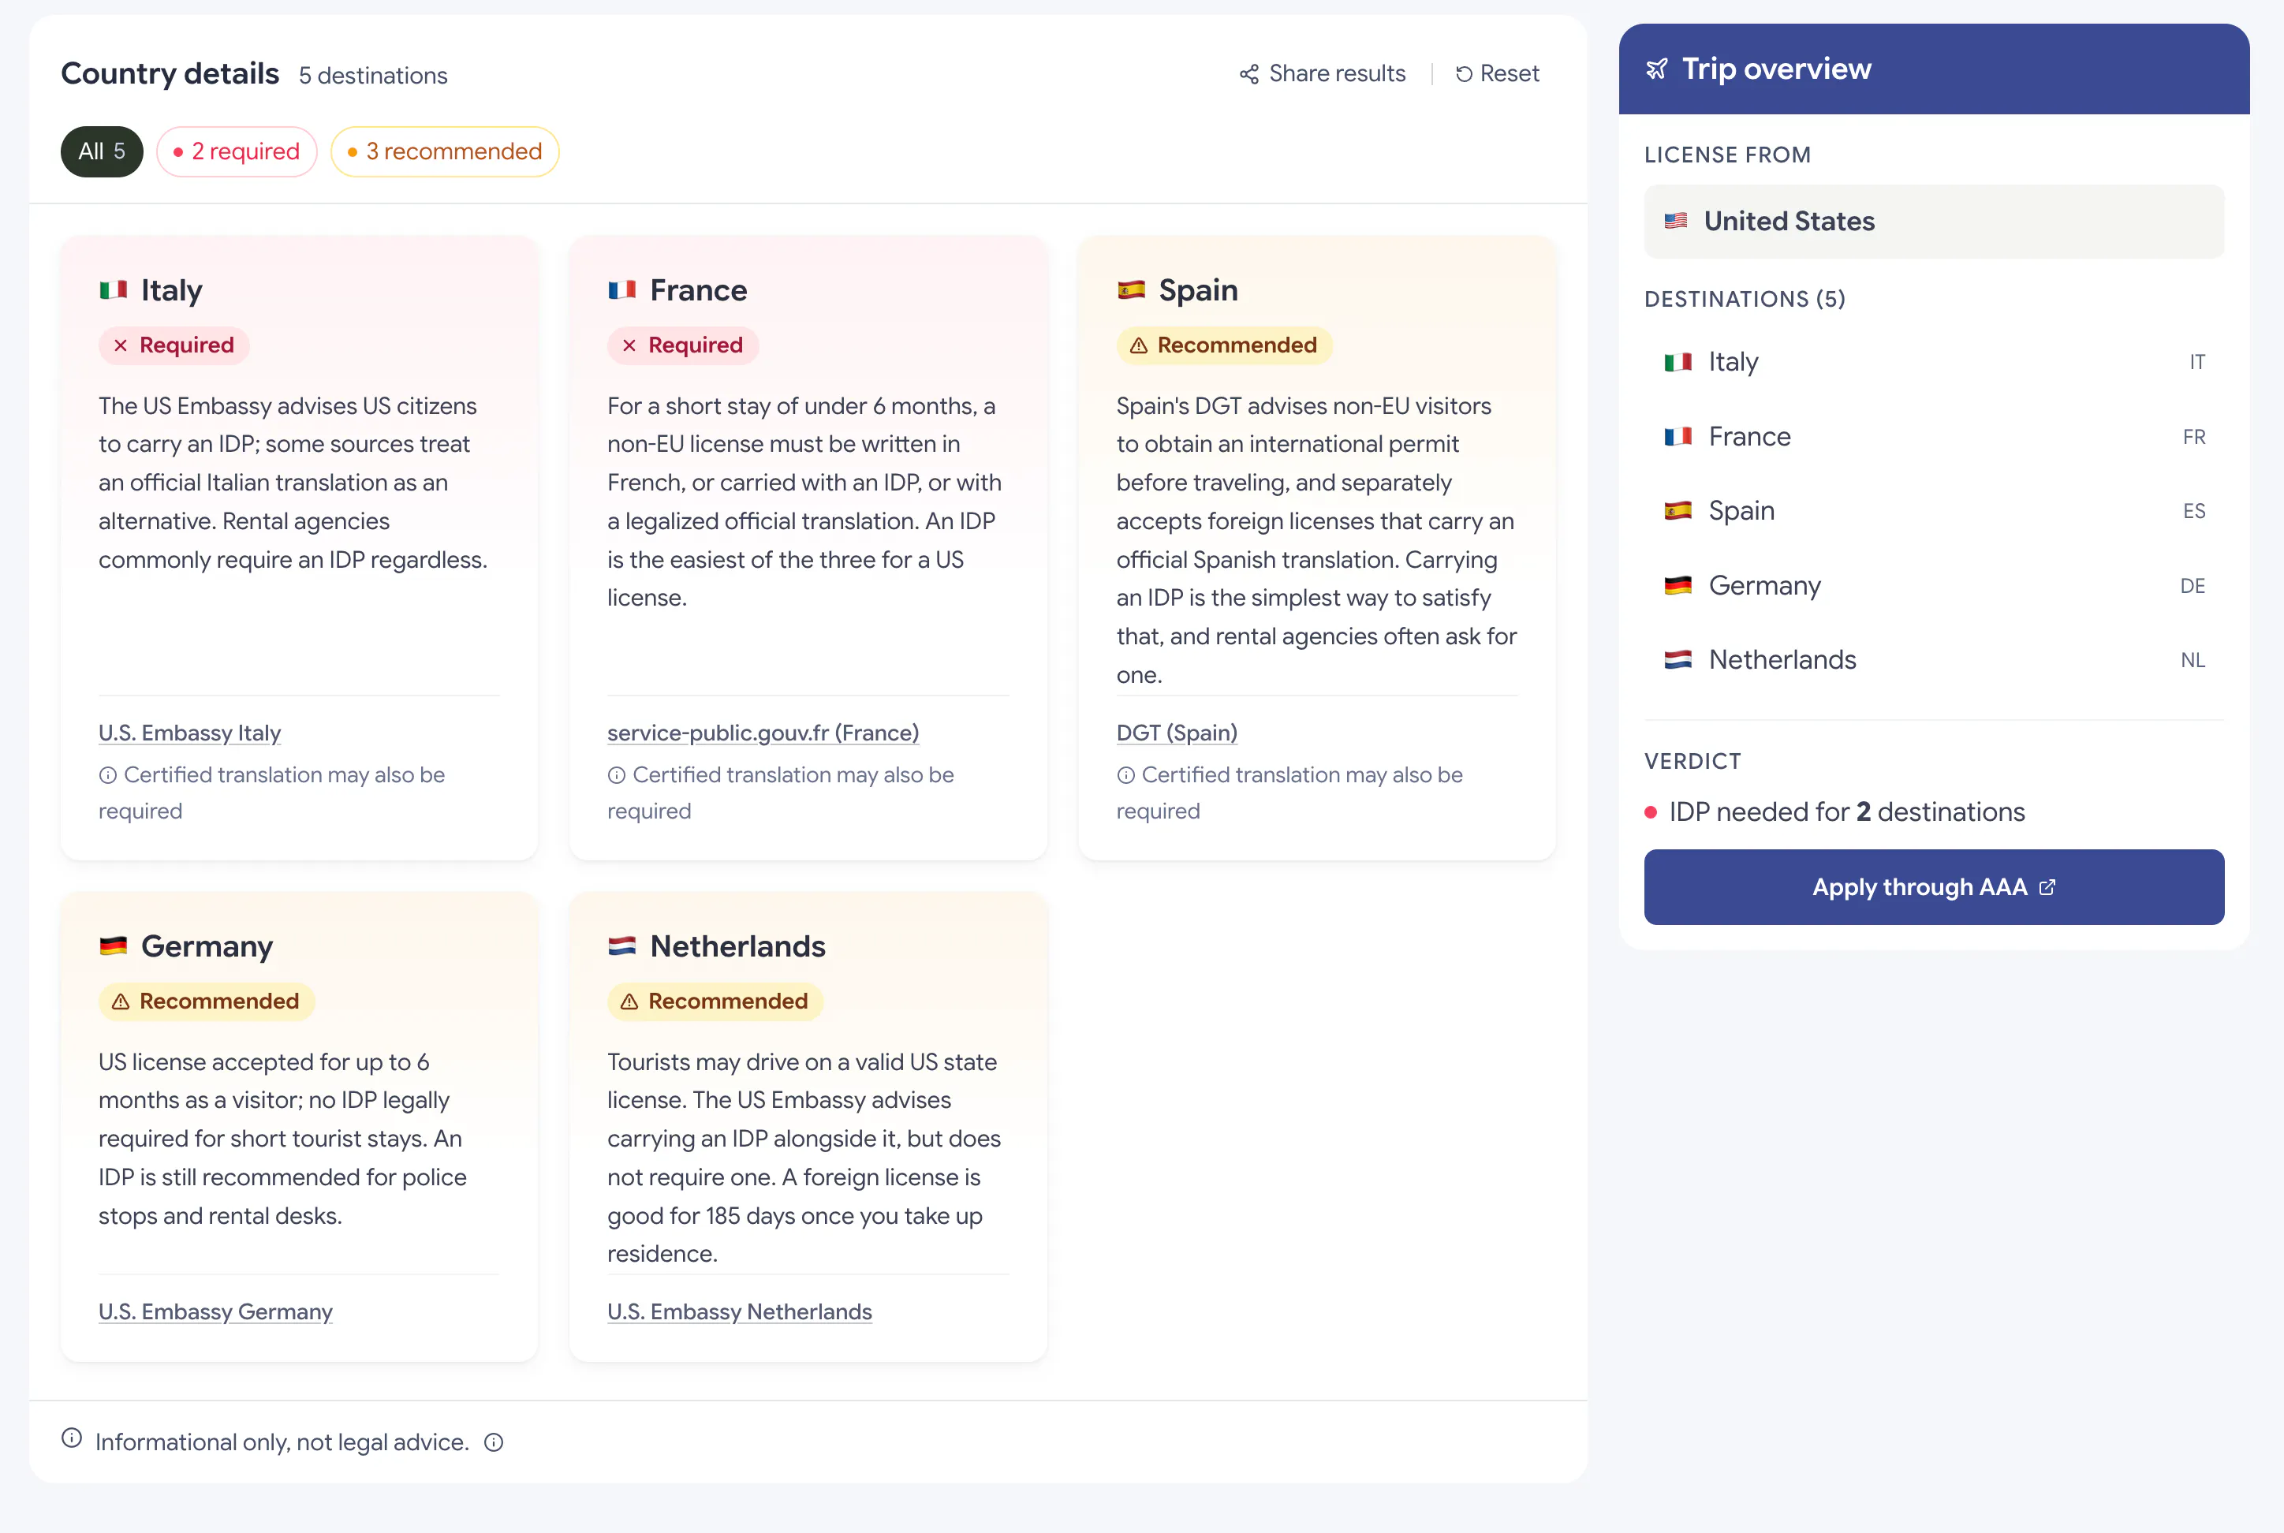Click the Spain flag on the Spain card
This screenshot has height=1533, width=2284.
pyautogui.click(x=1131, y=289)
